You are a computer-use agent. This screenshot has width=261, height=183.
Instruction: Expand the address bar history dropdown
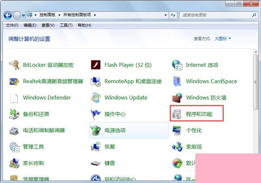pos(166,15)
